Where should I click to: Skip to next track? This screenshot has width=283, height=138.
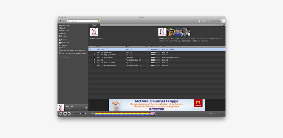tap(69, 114)
